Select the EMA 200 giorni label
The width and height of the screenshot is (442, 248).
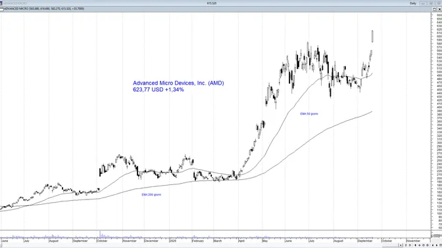[151, 195]
